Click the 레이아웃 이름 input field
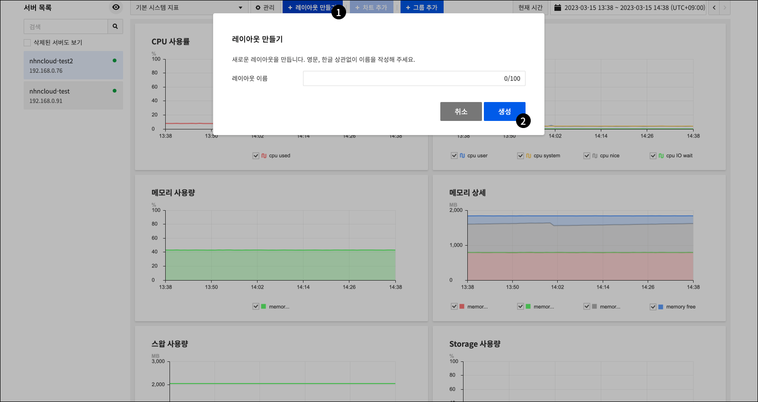 414,78
